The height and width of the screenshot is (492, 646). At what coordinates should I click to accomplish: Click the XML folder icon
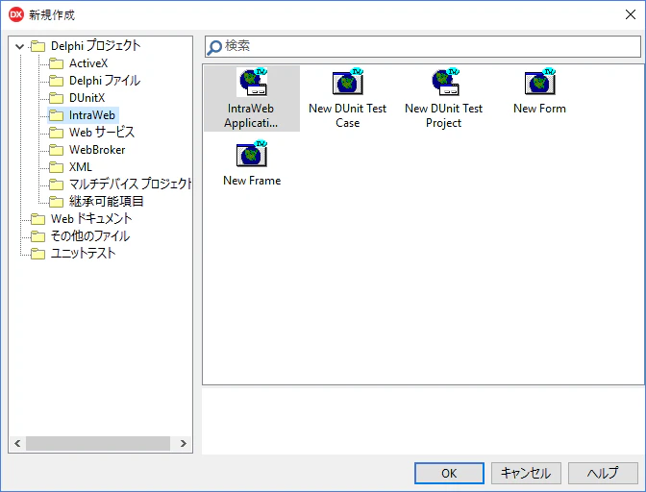point(57,167)
